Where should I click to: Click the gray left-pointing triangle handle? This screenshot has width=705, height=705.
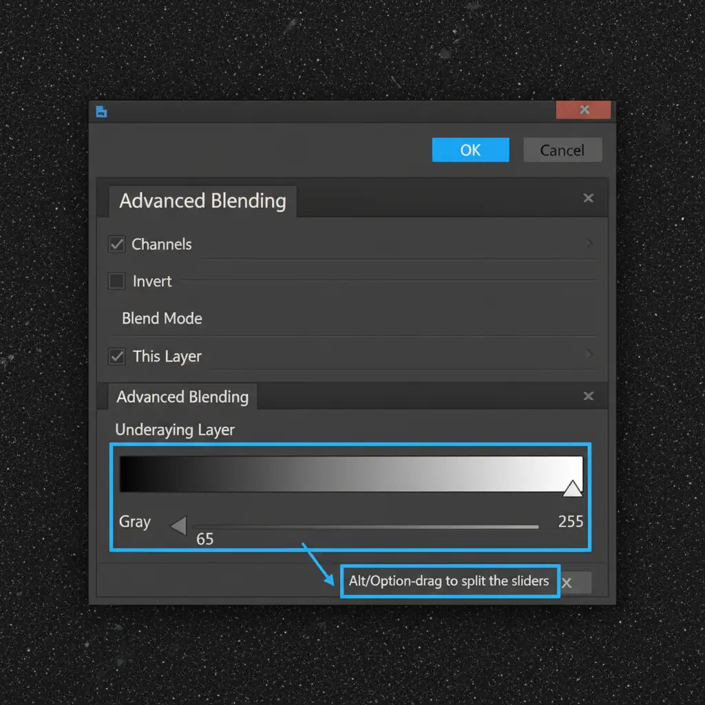point(179,527)
